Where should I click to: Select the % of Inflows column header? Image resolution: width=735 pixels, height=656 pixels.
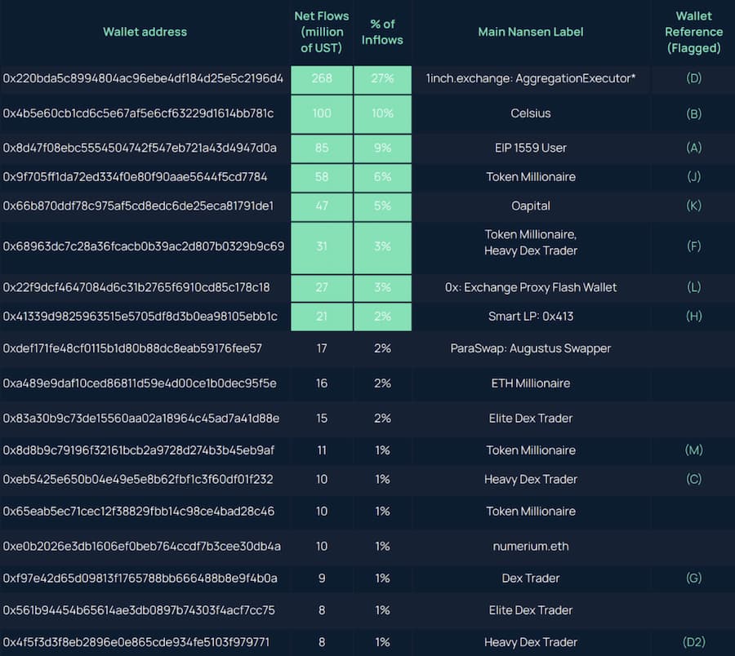coord(382,32)
